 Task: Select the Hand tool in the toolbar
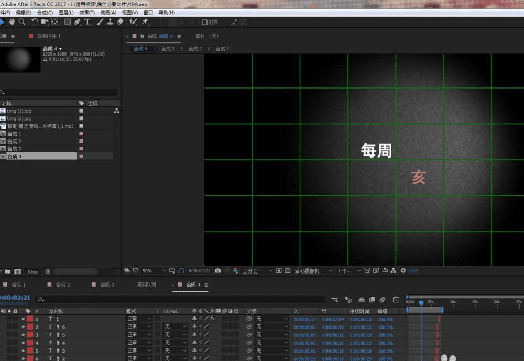point(12,22)
